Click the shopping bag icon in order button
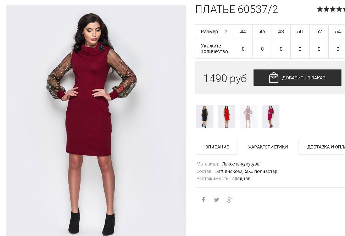The image size is (345, 236). (273, 78)
